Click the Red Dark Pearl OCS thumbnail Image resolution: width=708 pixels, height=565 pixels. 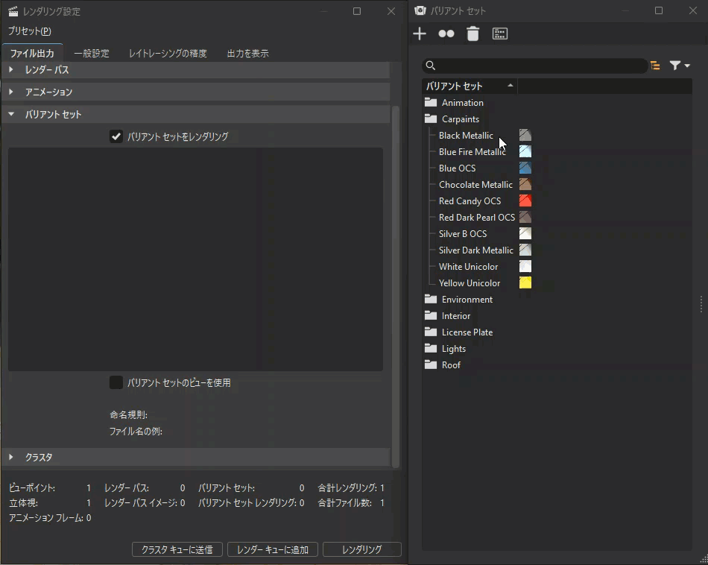[525, 217]
